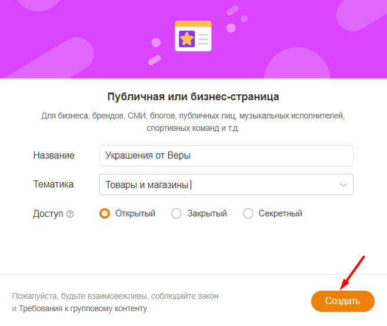The width and height of the screenshot is (387, 326).
Task: Click the 'Для бизнеса, брендов, СМИ' description text
Action: (193, 116)
